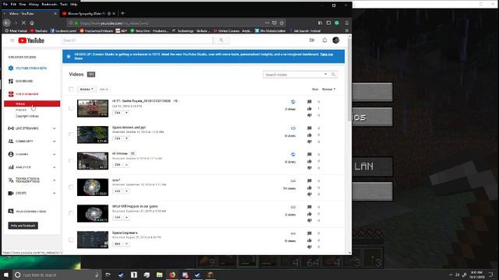This screenshot has width=499, height=280.
Task: Open the Space Engineers video title
Action: [x=125, y=233]
